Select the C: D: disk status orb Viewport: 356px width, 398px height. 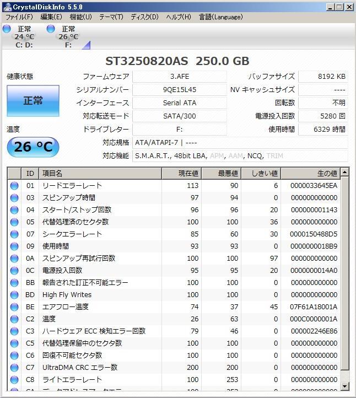pyautogui.click(x=7, y=29)
